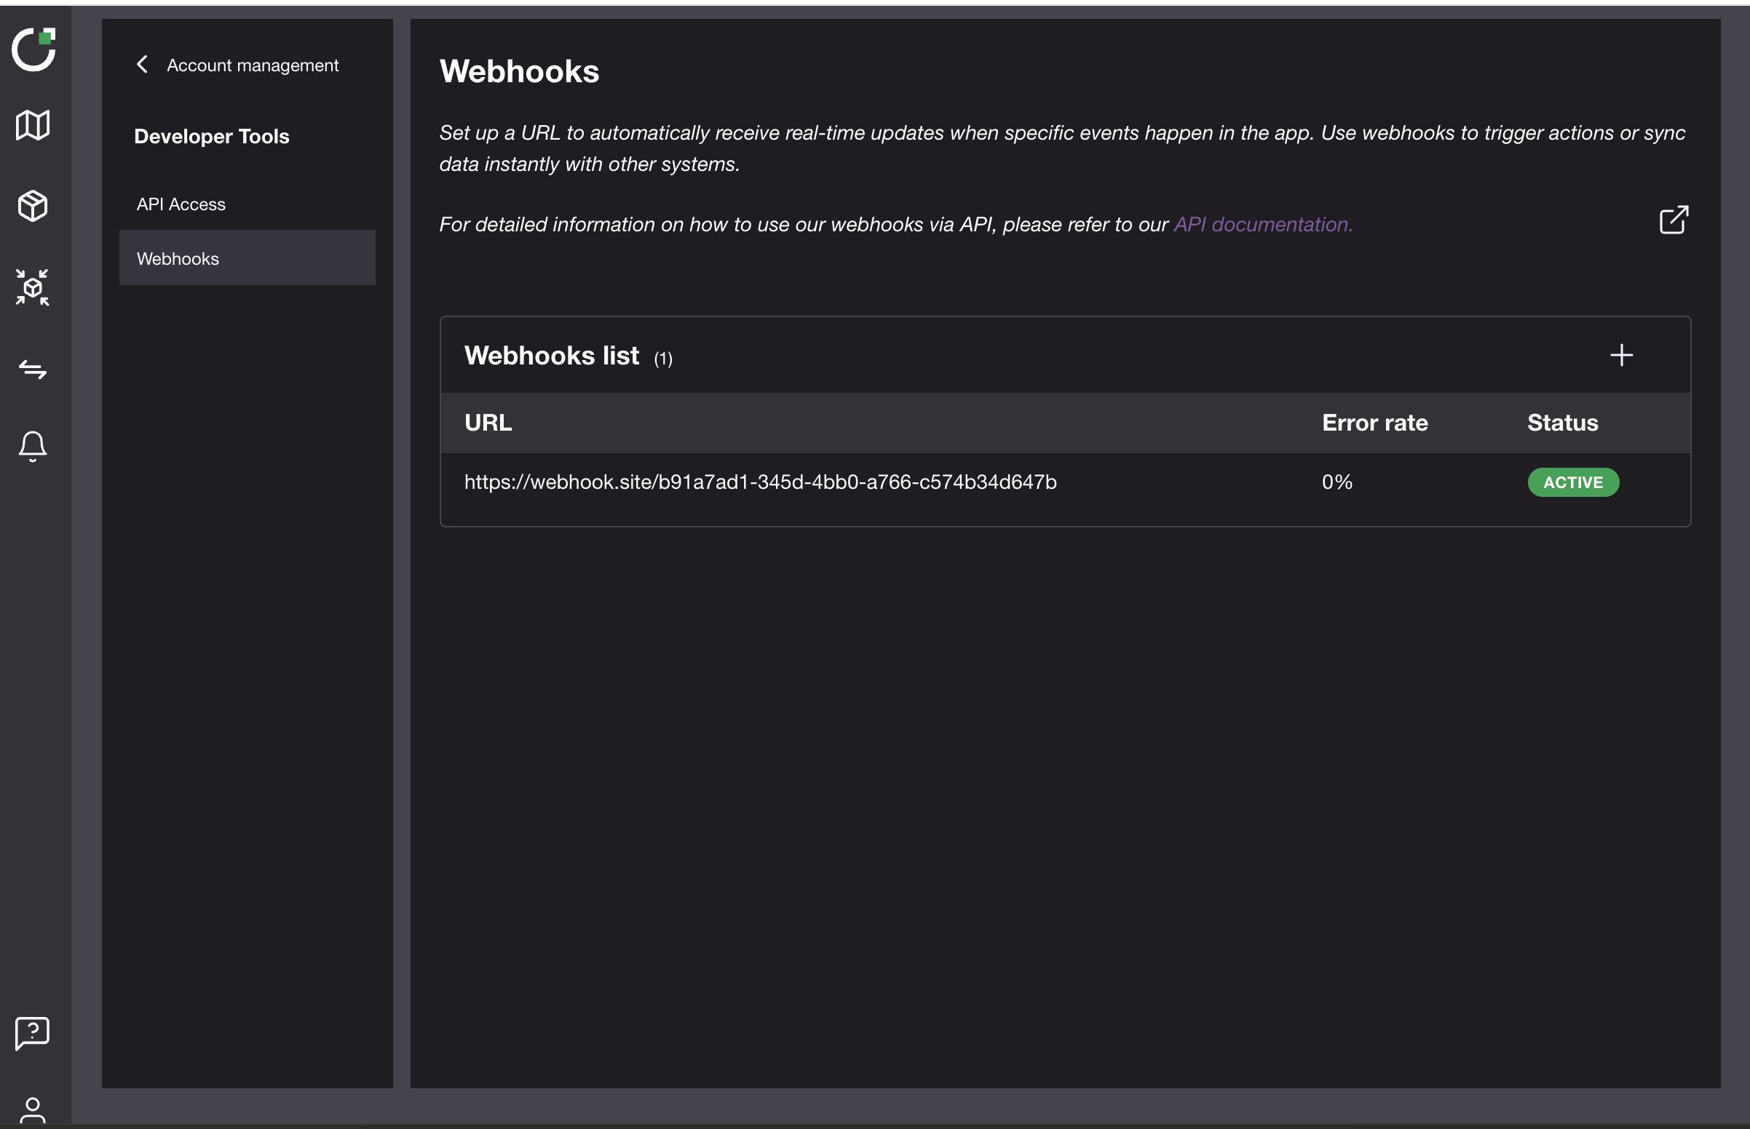Click the ACTIVE status badge
This screenshot has width=1750, height=1129.
click(1572, 482)
